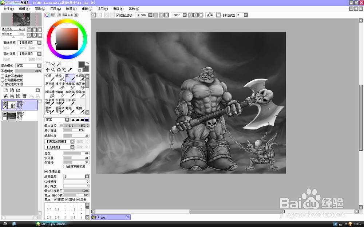Image resolution: width=364 pixels, height=227 pixels.
Task: Select the 笔 (pen) brush tool
Action: (x=70, y=78)
